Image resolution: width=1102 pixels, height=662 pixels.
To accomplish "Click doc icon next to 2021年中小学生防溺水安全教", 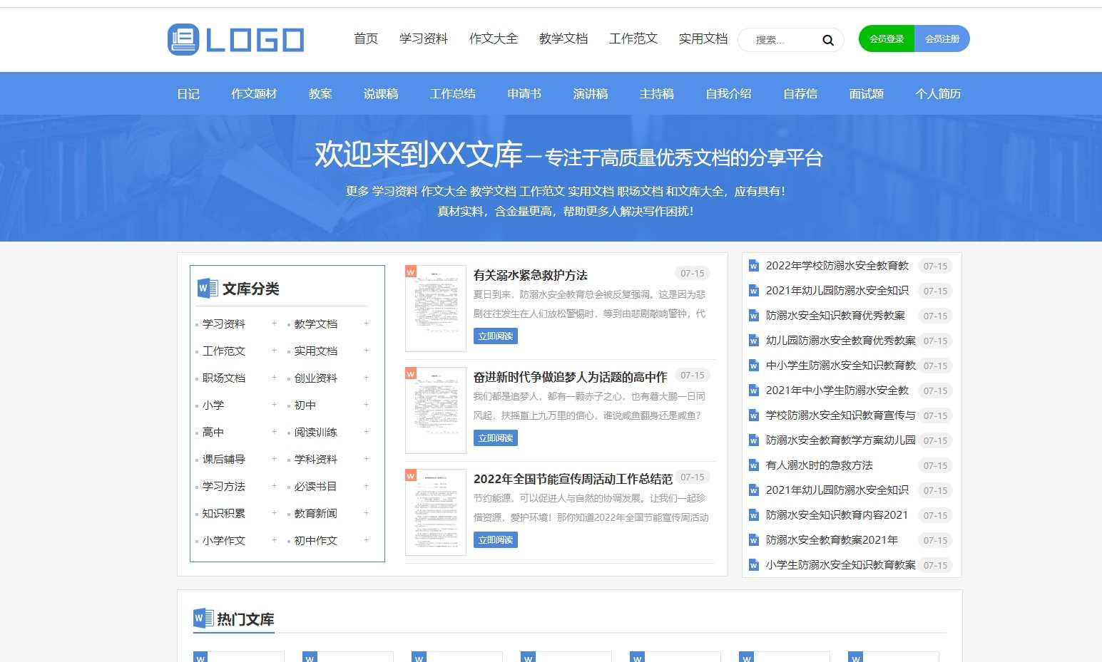I will [753, 391].
